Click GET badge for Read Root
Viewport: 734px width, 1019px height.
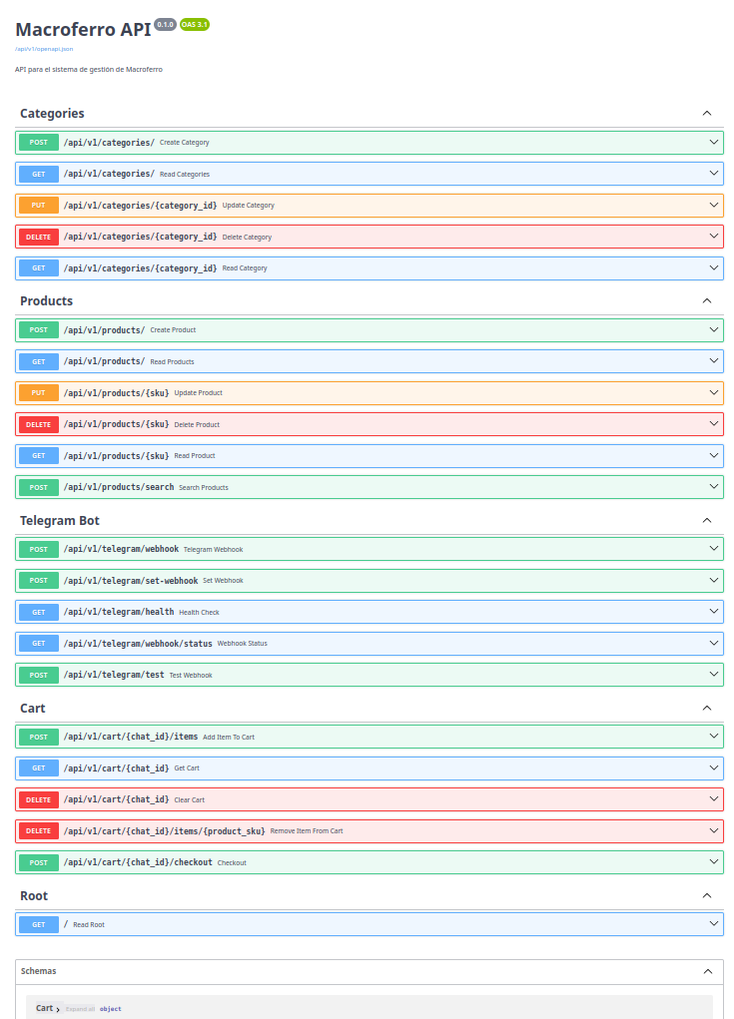click(x=39, y=925)
